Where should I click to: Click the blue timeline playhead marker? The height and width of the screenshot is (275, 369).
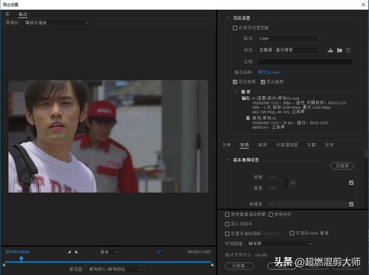[x=21, y=259]
